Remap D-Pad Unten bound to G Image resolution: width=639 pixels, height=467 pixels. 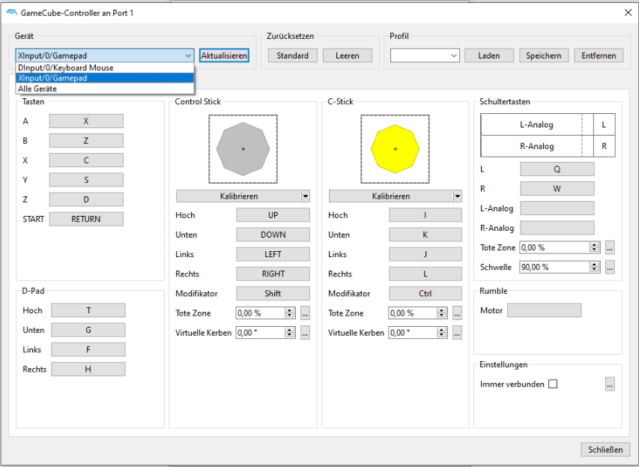pos(88,330)
